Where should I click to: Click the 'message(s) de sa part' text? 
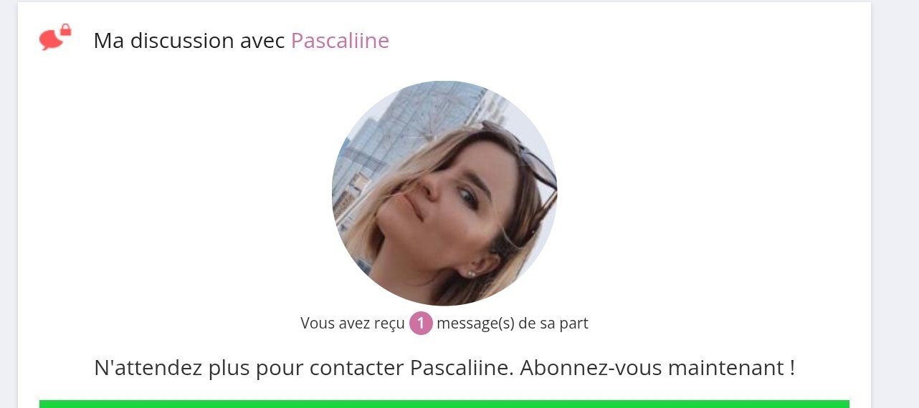pyautogui.click(x=513, y=324)
